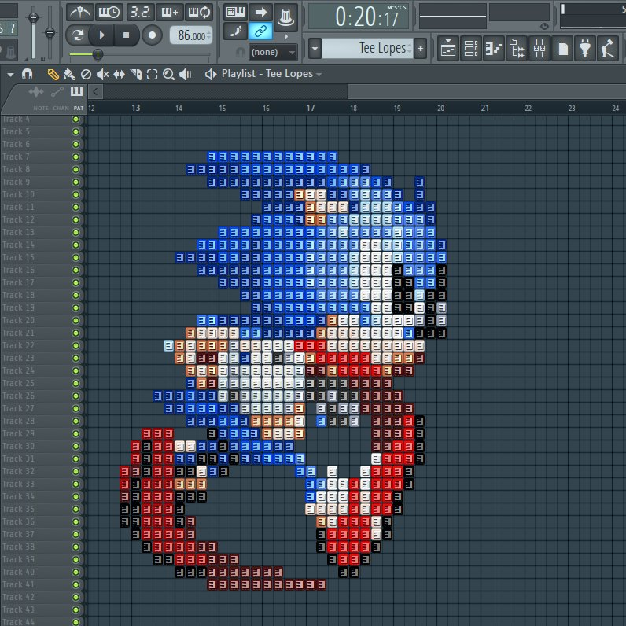Image resolution: width=626 pixels, height=626 pixels.
Task: Toggle Track 25 mute light
Action: tap(75, 383)
